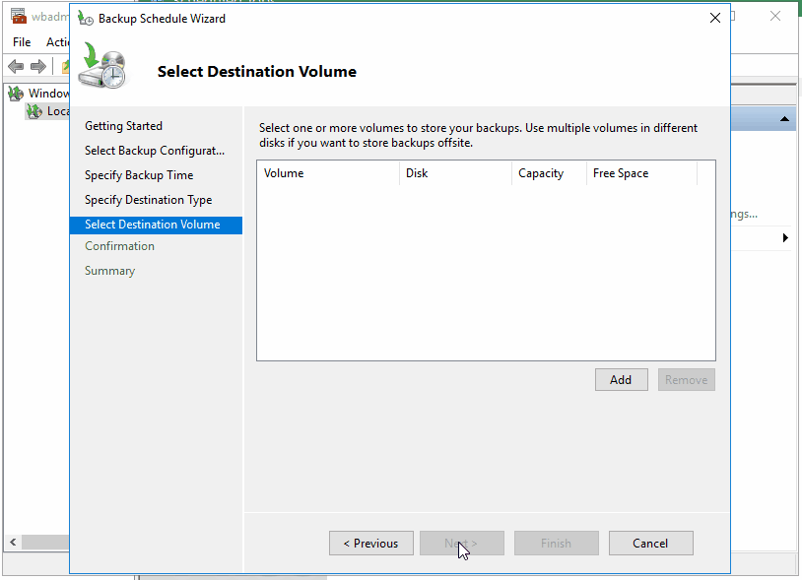The image size is (802, 580).
Task: Click the Free Space column header
Action: click(x=620, y=173)
